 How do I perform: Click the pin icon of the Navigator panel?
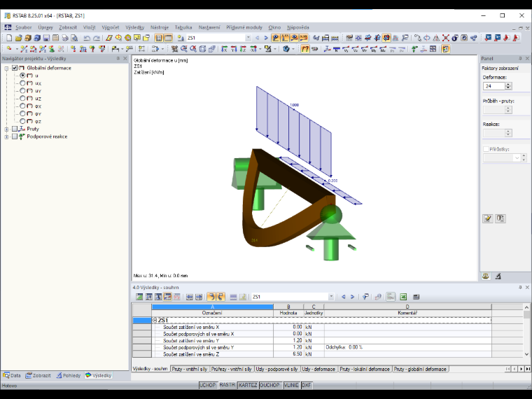(118, 58)
